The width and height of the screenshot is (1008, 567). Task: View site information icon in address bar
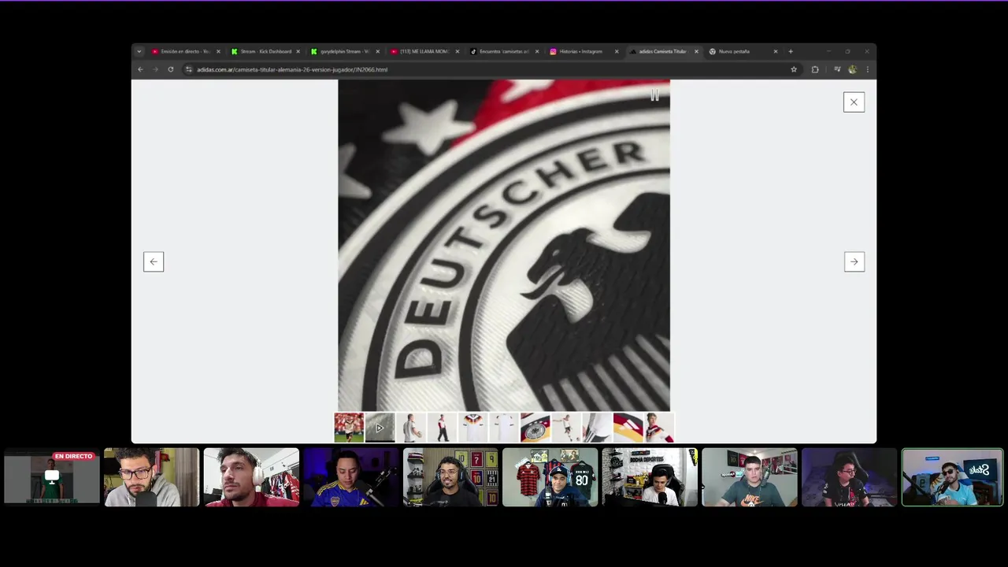click(x=188, y=69)
